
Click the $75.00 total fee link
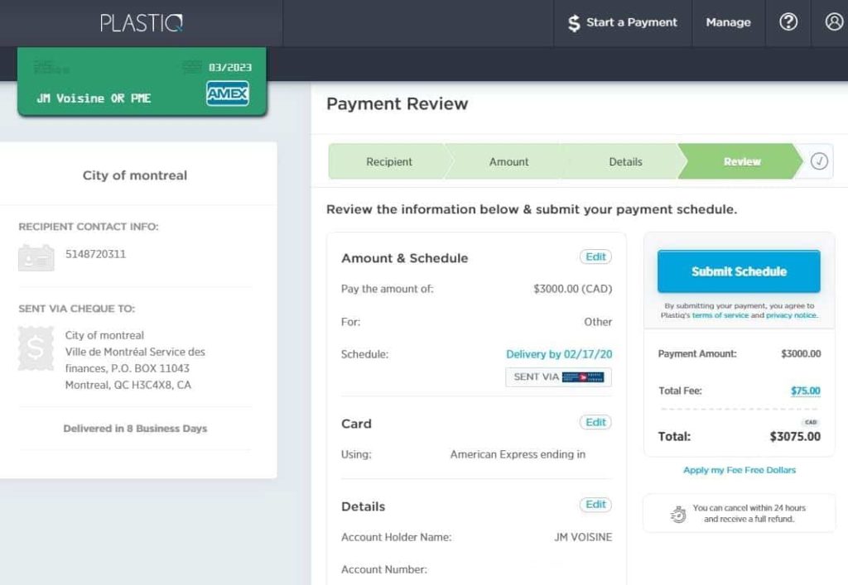[805, 391]
